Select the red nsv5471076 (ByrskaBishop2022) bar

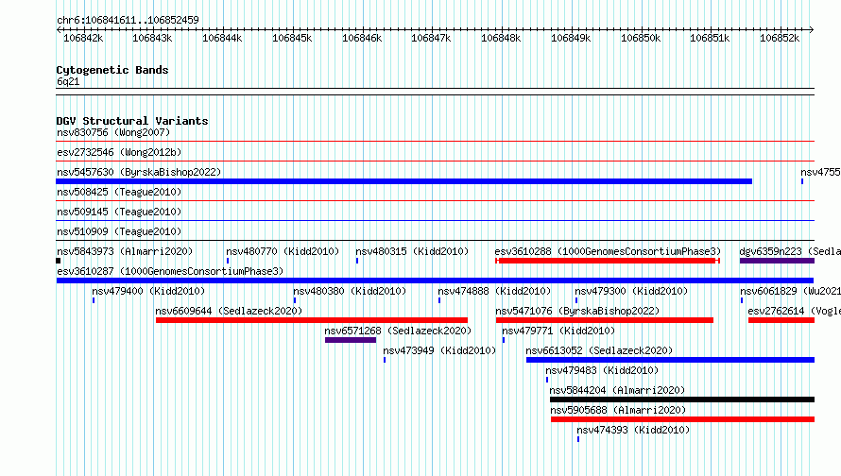tap(605, 320)
